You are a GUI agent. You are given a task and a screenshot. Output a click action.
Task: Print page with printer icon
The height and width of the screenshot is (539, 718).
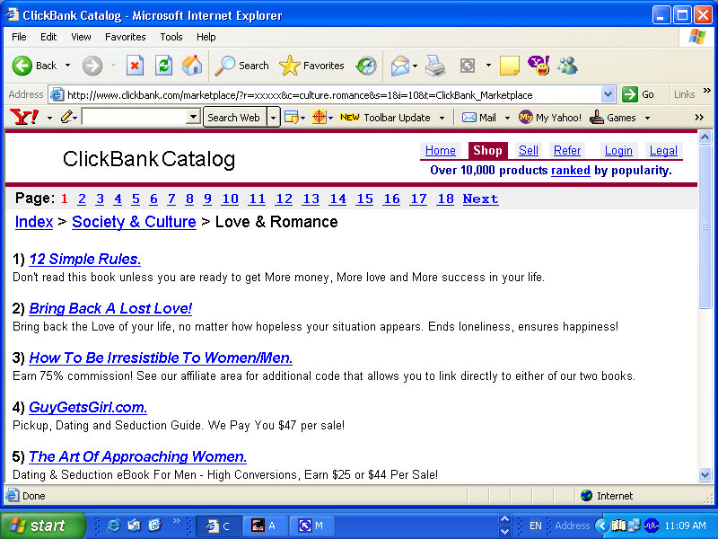click(x=435, y=66)
